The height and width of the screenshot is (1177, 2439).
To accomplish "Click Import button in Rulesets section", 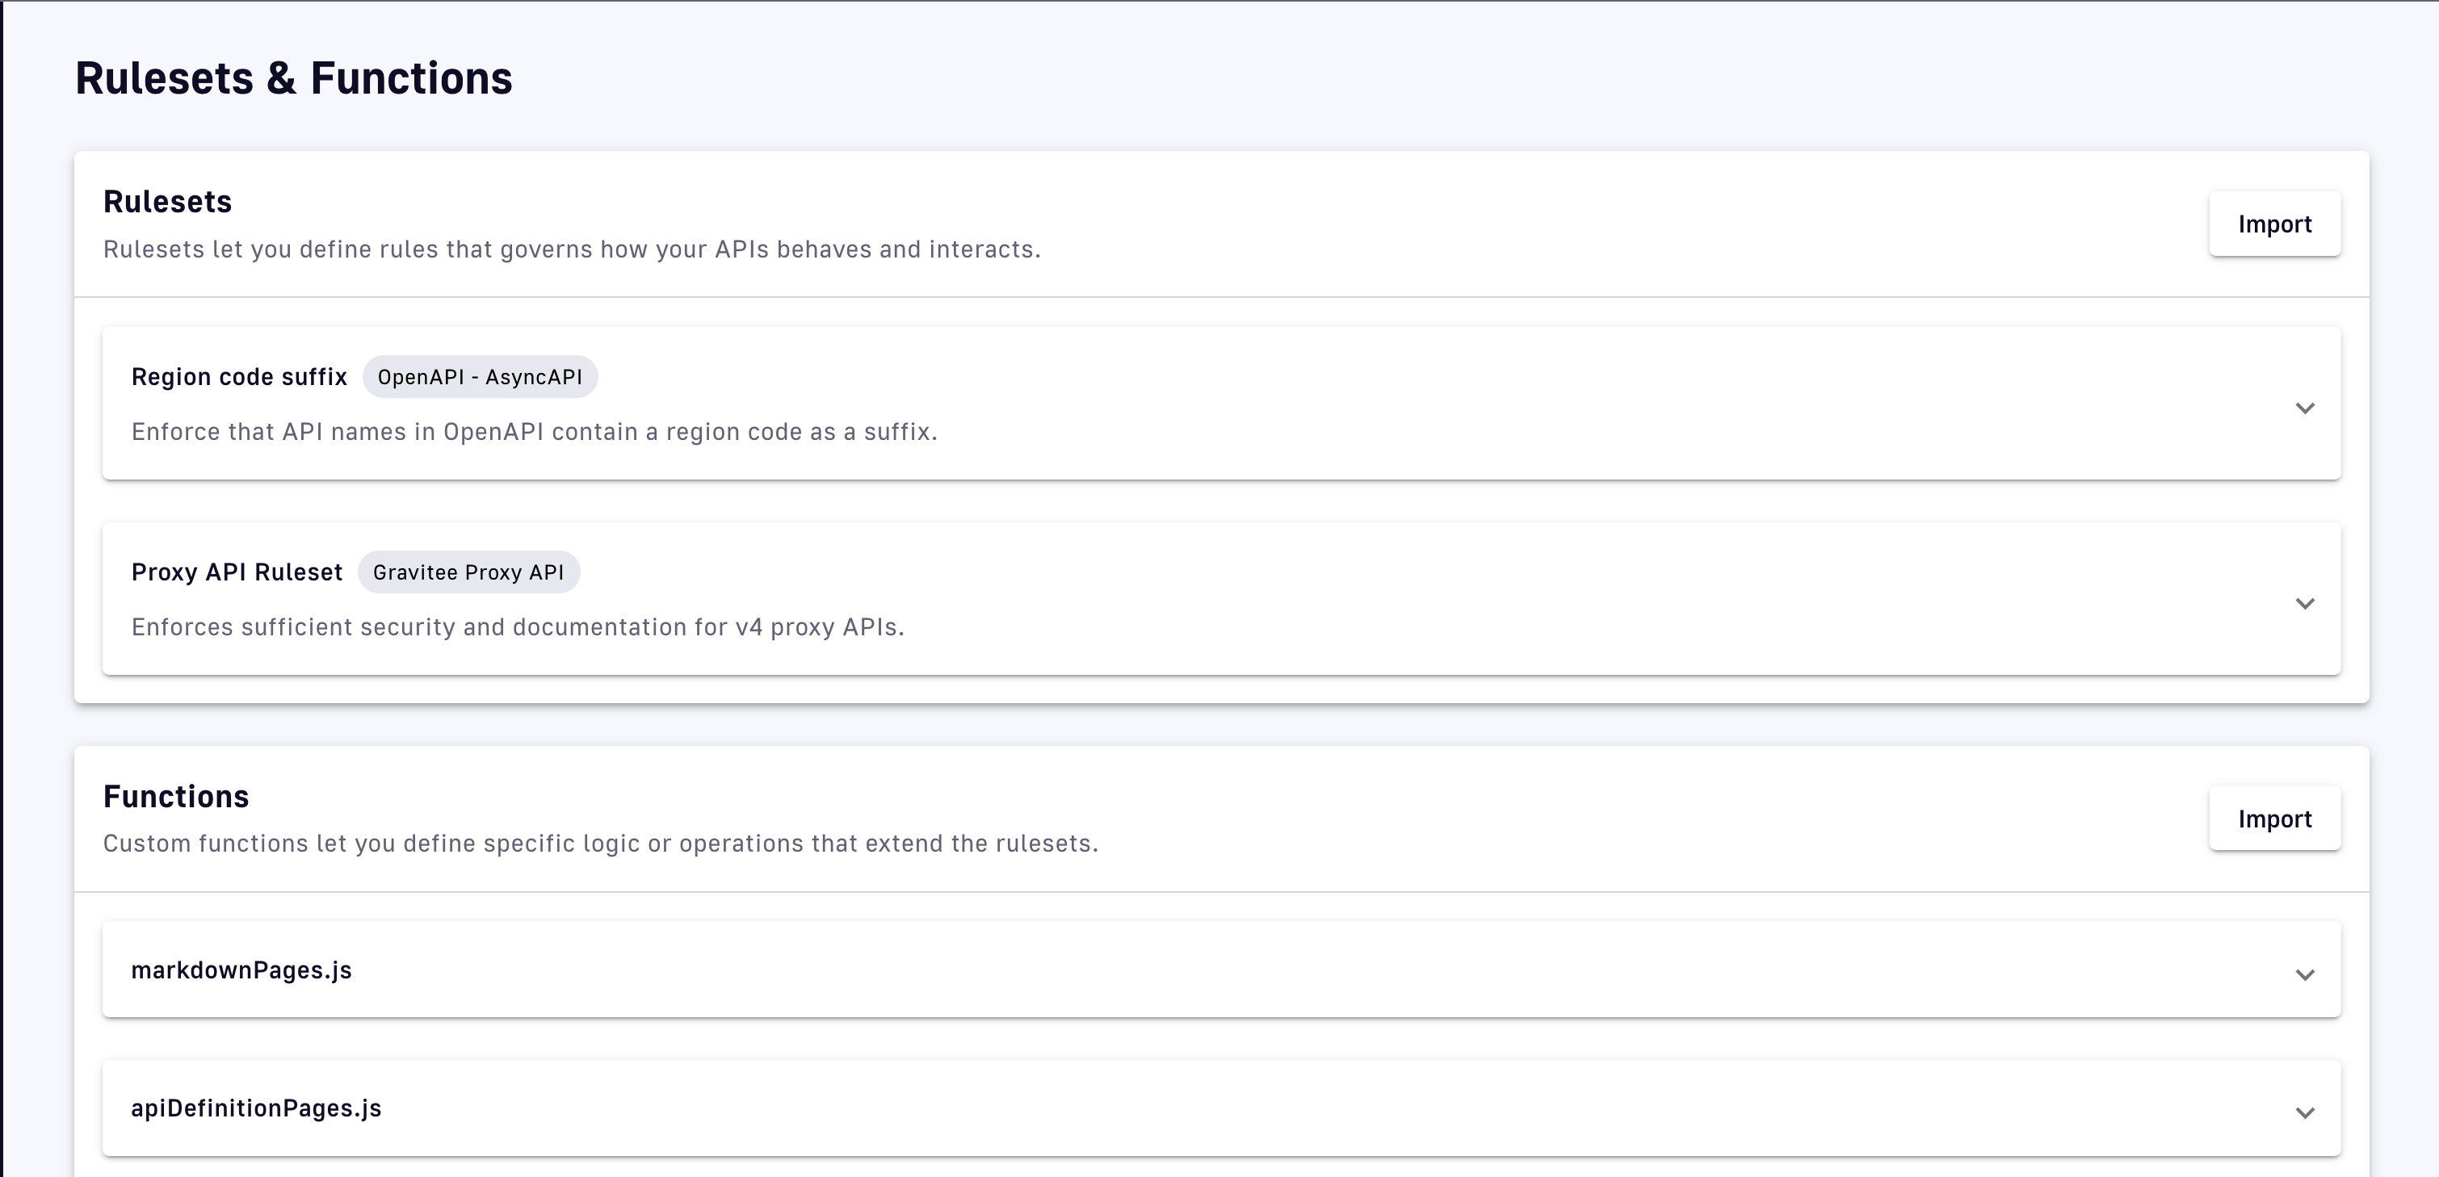I will coord(2274,224).
